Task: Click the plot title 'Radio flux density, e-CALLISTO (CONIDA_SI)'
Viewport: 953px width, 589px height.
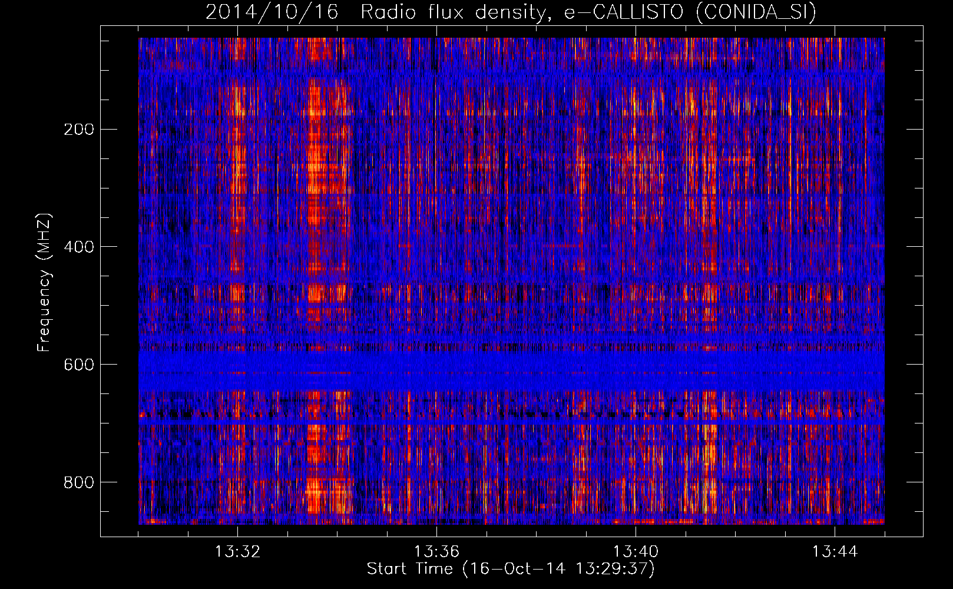Action: click(x=588, y=12)
